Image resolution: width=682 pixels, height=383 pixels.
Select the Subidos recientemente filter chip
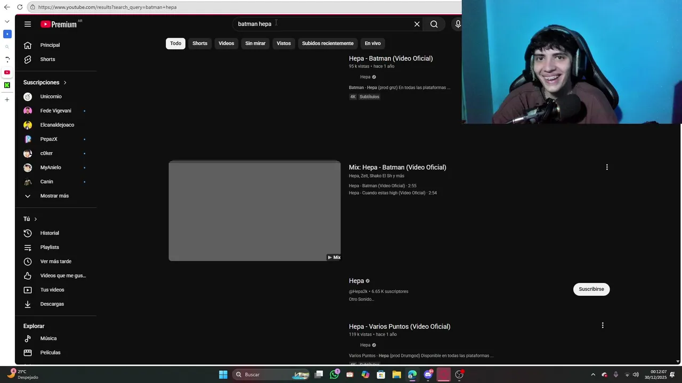coord(328,43)
